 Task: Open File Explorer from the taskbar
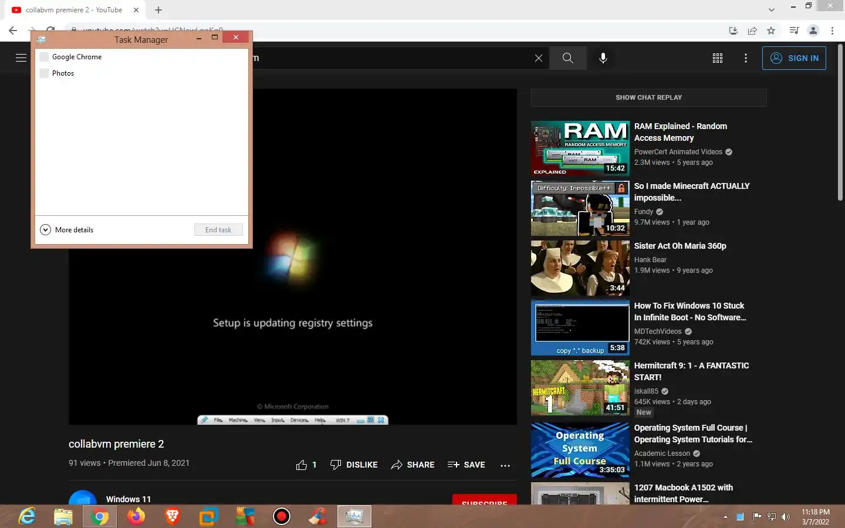(63, 516)
